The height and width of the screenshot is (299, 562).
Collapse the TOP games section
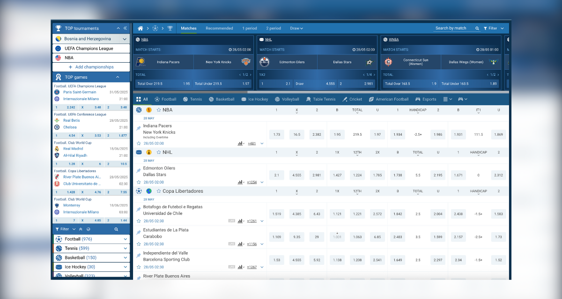tap(118, 77)
